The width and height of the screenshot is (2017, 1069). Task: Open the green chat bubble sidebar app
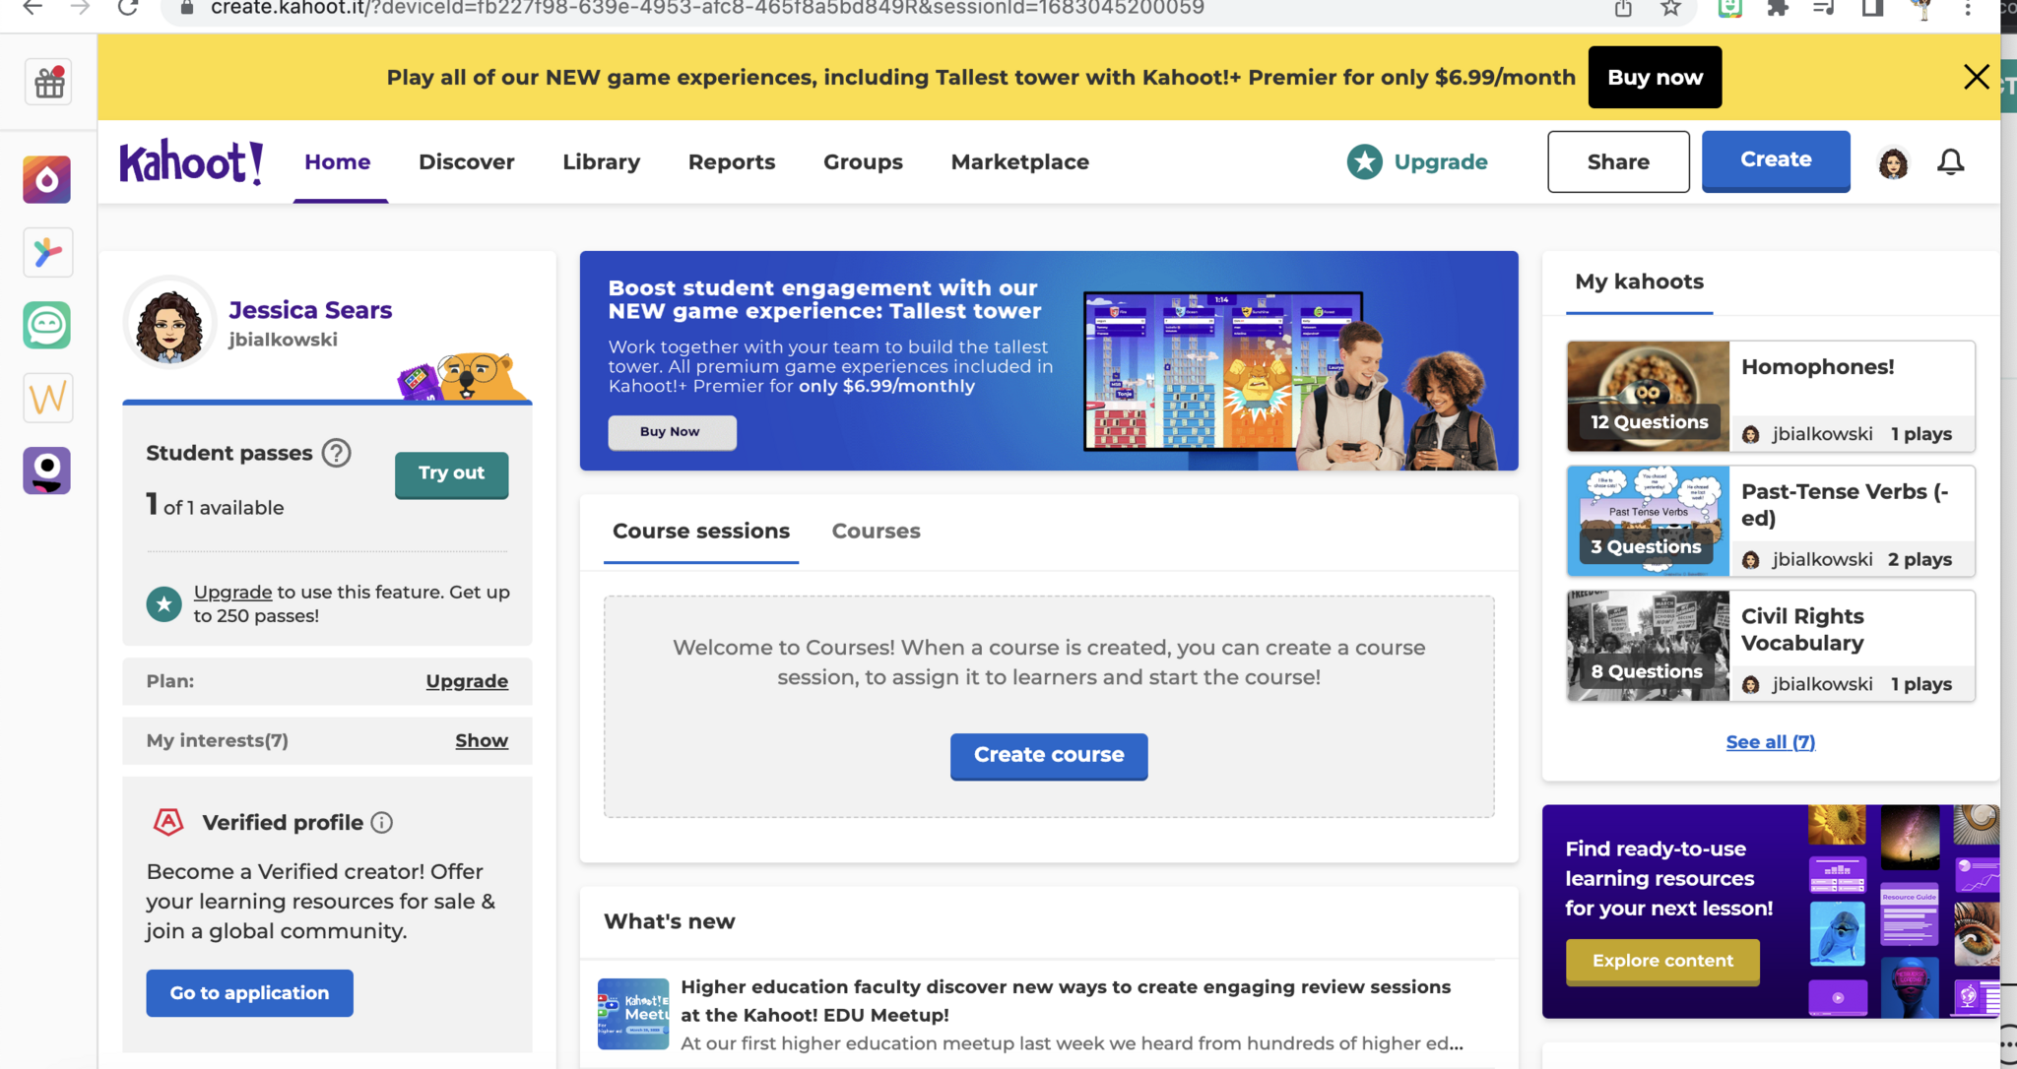(47, 325)
